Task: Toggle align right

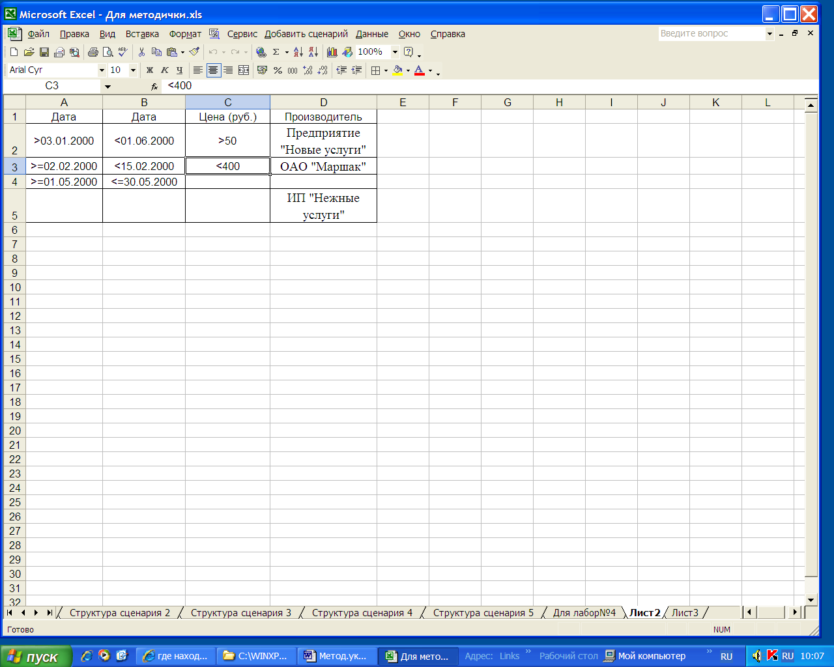Action: tap(228, 70)
